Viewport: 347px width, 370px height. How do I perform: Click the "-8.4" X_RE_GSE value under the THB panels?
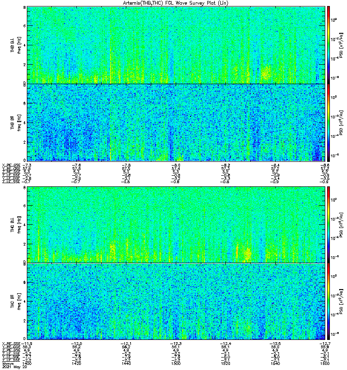click(x=275, y=165)
